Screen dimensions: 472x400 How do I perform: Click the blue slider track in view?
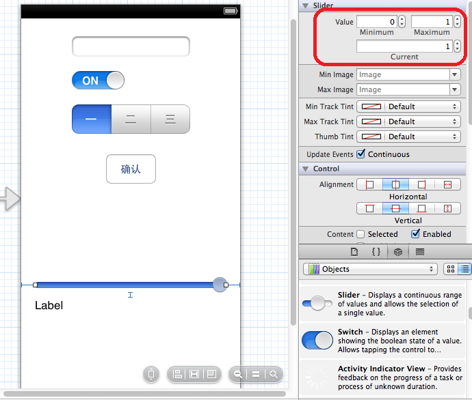click(x=124, y=285)
